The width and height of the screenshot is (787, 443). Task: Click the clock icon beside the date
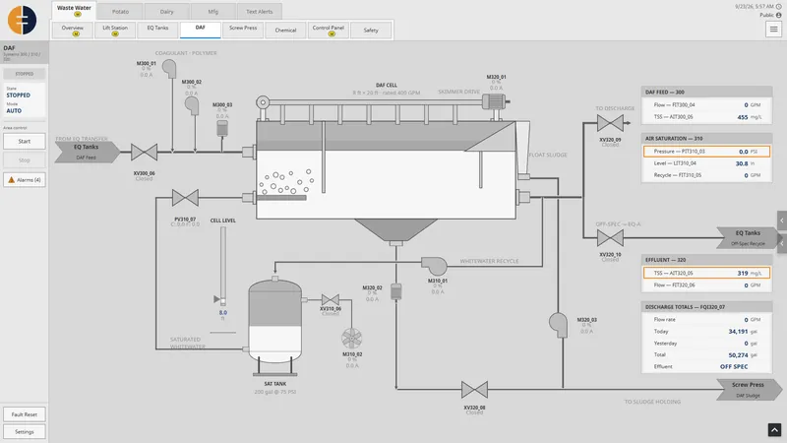click(778, 7)
